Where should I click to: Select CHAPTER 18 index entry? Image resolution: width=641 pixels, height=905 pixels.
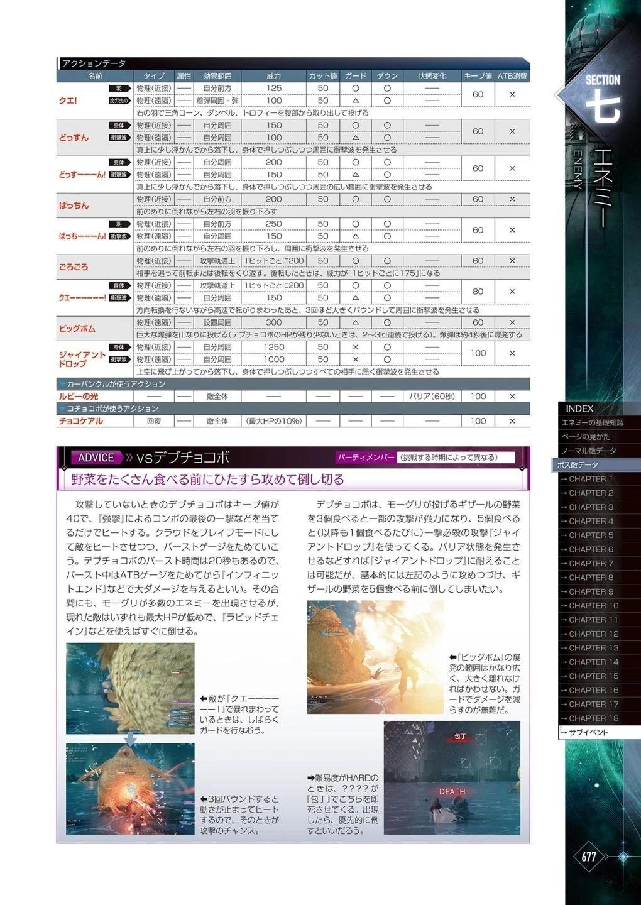pyautogui.click(x=593, y=718)
